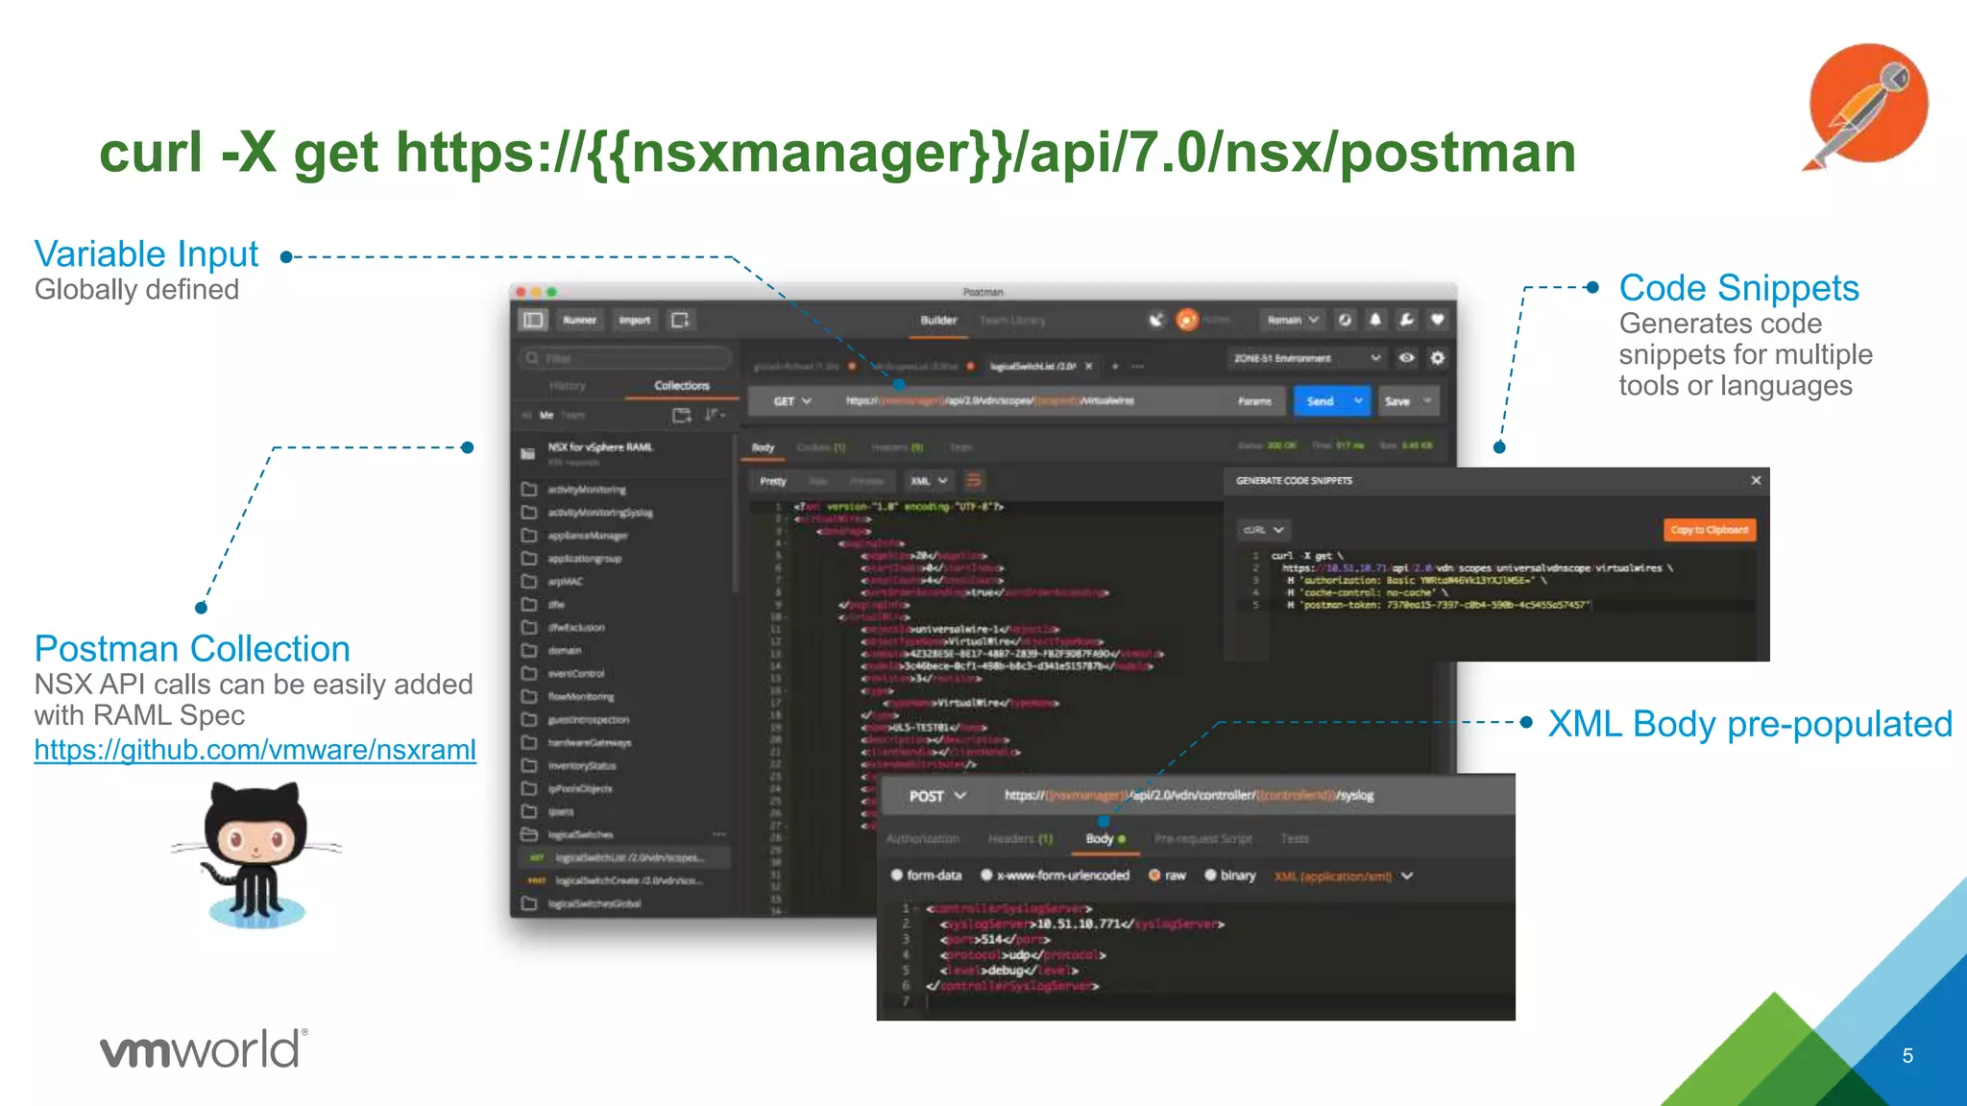Screen dimensions: 1967x1106
Task: Open the Save button dropdown arrow
Action: click(1427, 401)
